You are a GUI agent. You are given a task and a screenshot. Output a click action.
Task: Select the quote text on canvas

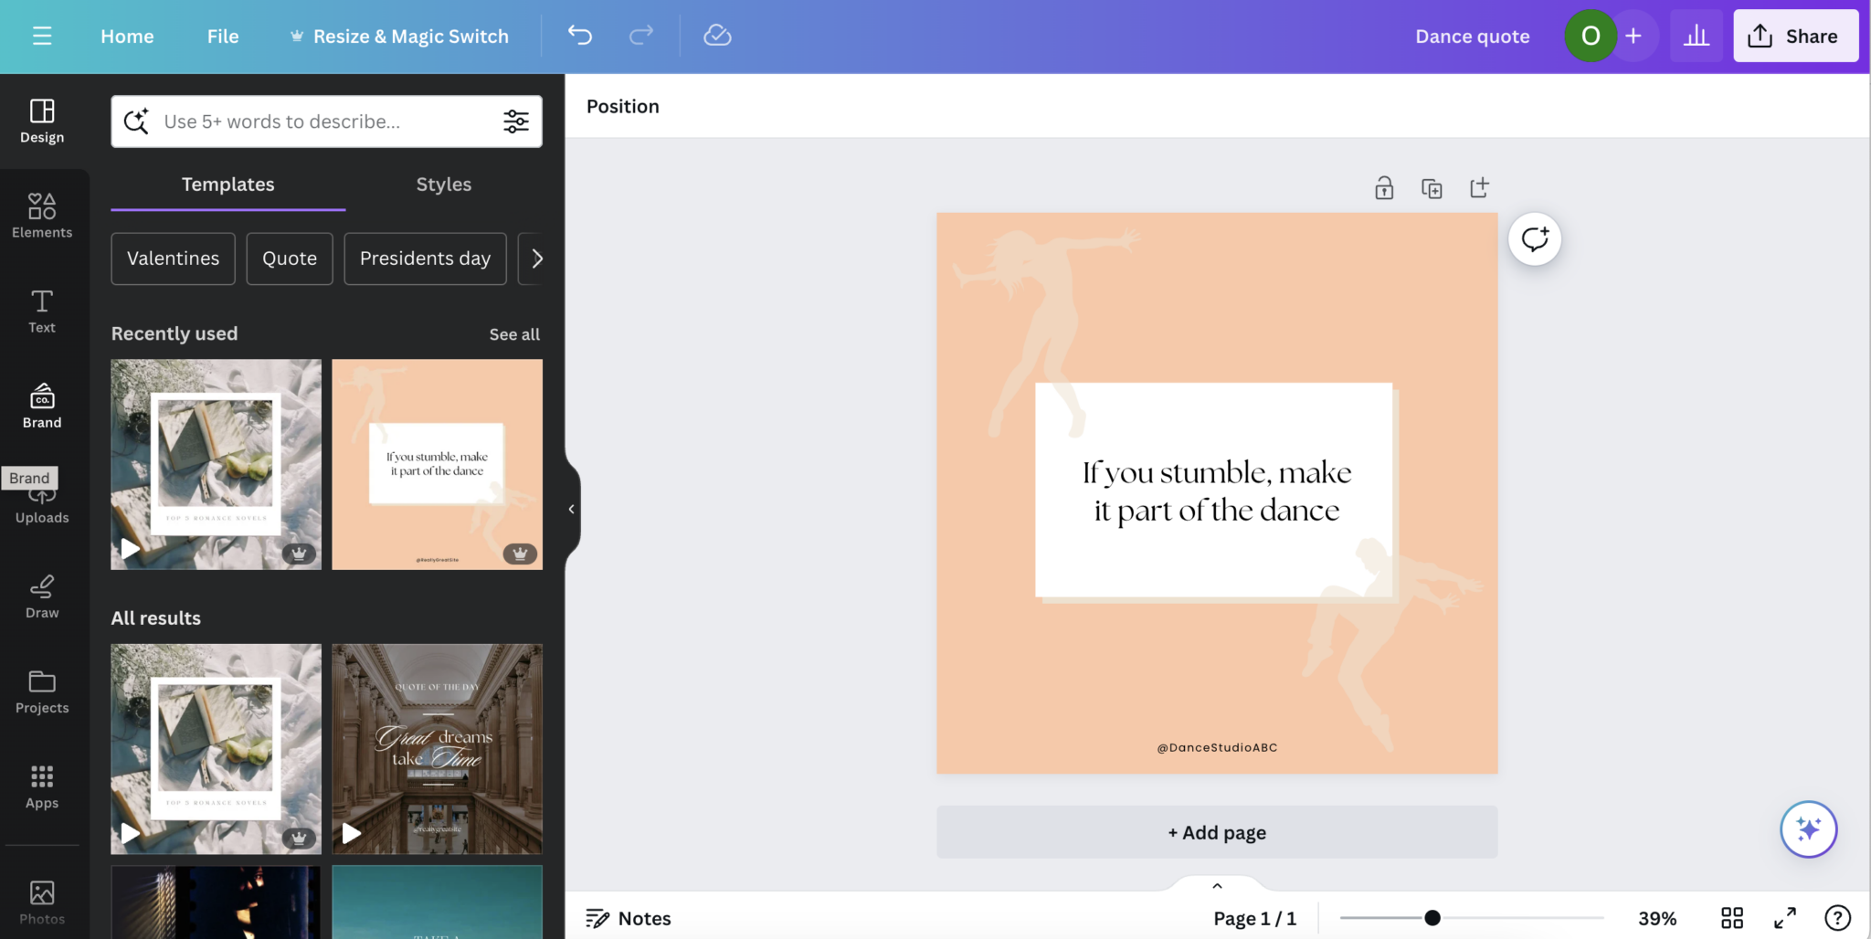(1217, 491)
